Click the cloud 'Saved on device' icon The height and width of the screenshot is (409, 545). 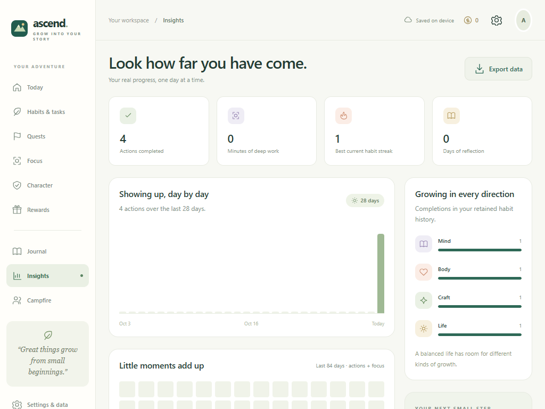point(408,20)
